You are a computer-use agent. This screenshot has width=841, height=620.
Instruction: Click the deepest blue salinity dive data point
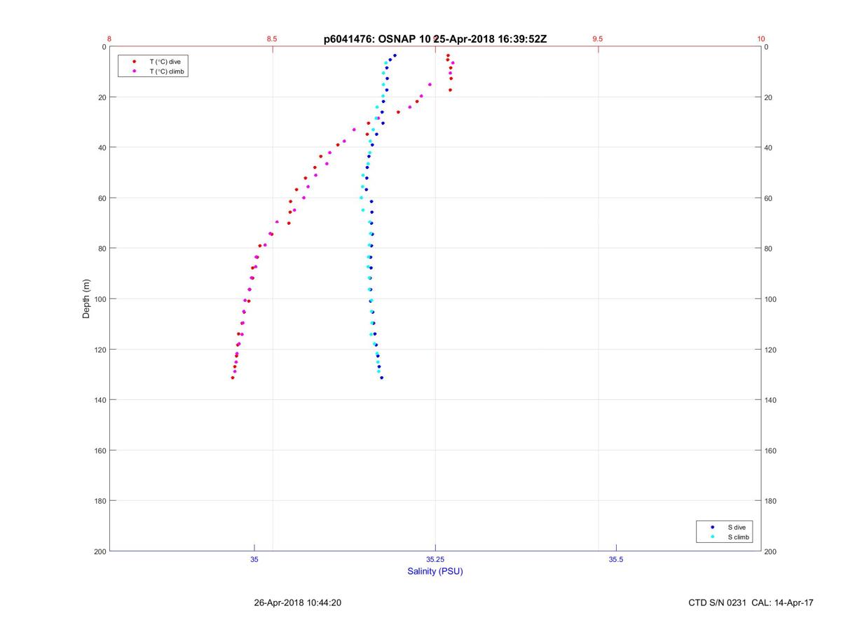pyautogui.click(x=381, y=378)
